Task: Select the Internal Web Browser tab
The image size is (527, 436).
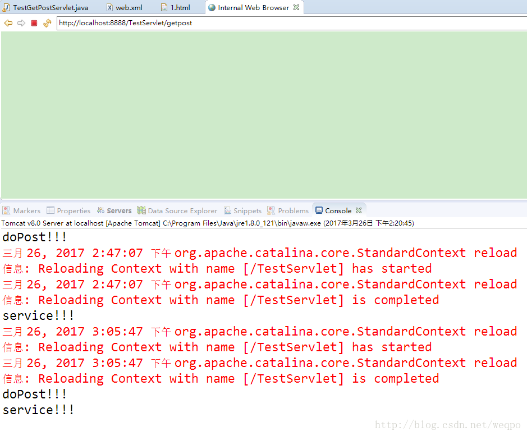Action: 254,7
